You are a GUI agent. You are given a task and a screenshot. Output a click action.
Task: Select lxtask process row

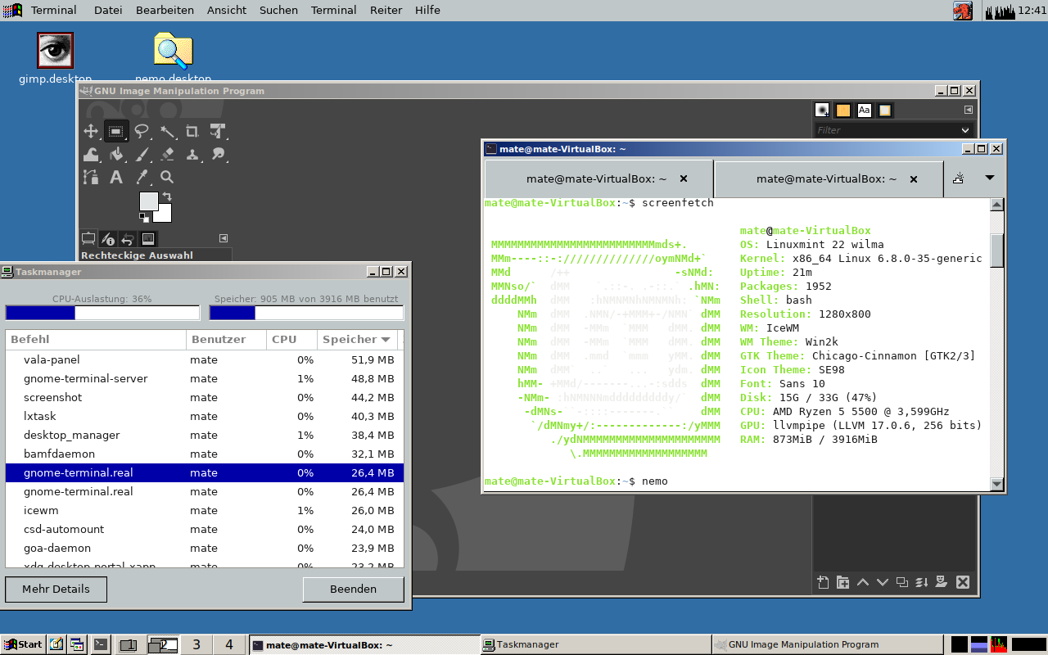205,416
